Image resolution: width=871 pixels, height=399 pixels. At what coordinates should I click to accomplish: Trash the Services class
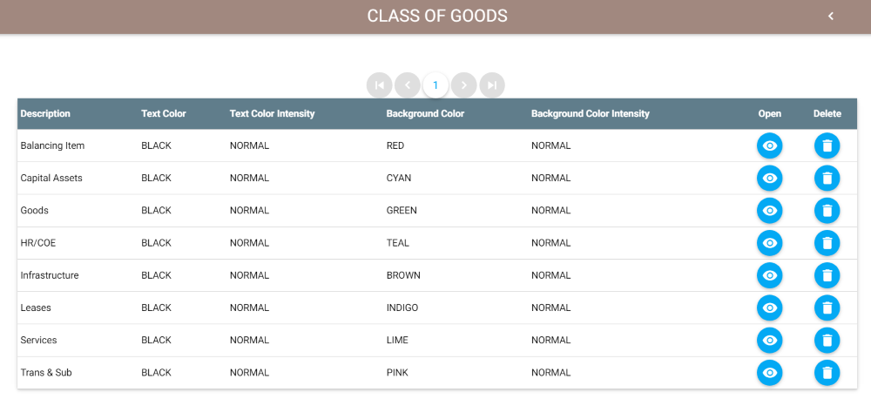[827, 341]
